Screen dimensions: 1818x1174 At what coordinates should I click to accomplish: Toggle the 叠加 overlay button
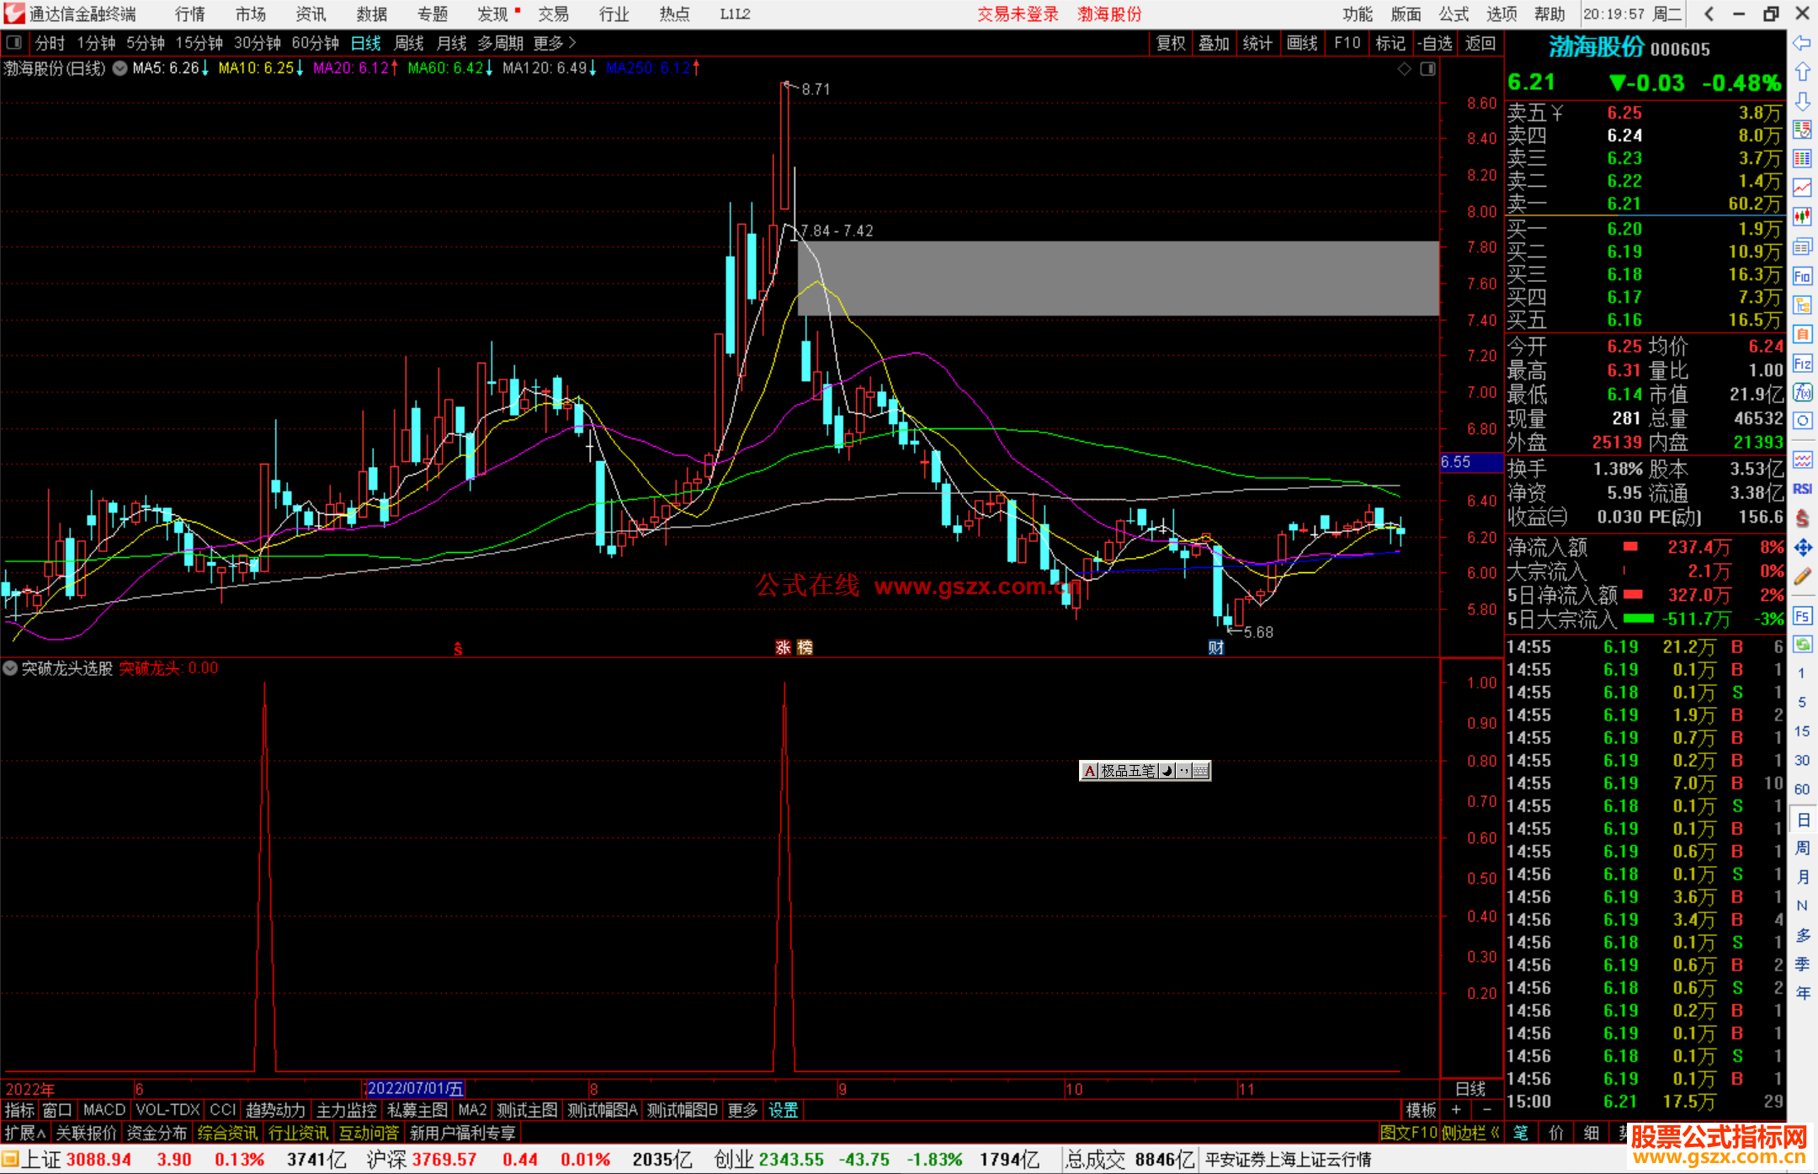click(1215, 43)
